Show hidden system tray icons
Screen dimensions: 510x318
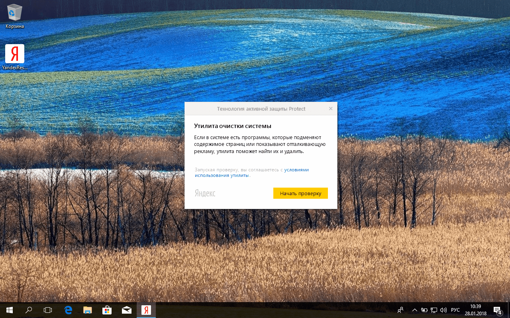coord(414,310)
